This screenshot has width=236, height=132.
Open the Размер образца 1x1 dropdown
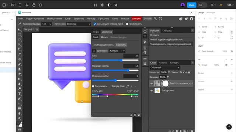pyautogui.click(x=46, y=24)
